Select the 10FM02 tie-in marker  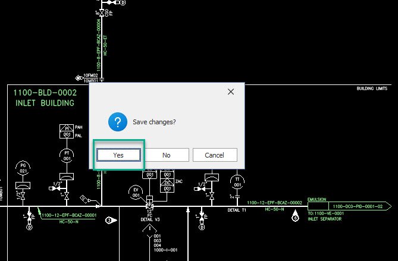(90, 75)
